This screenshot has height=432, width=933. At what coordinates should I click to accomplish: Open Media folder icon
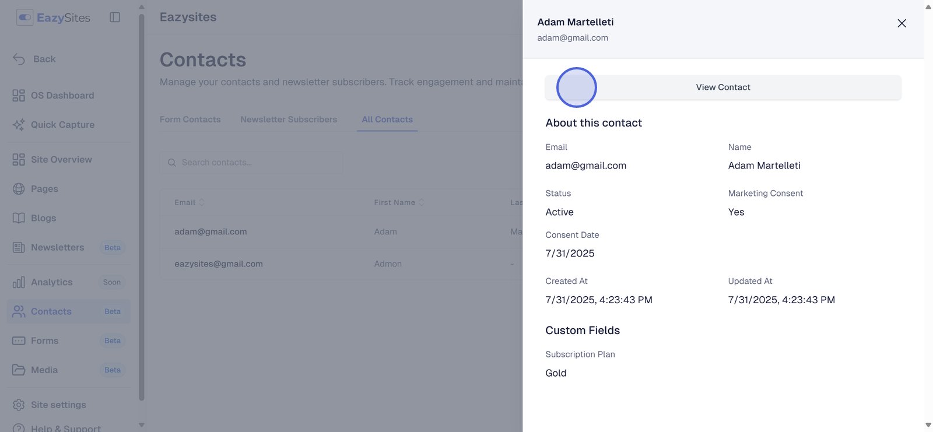[19, 370]
